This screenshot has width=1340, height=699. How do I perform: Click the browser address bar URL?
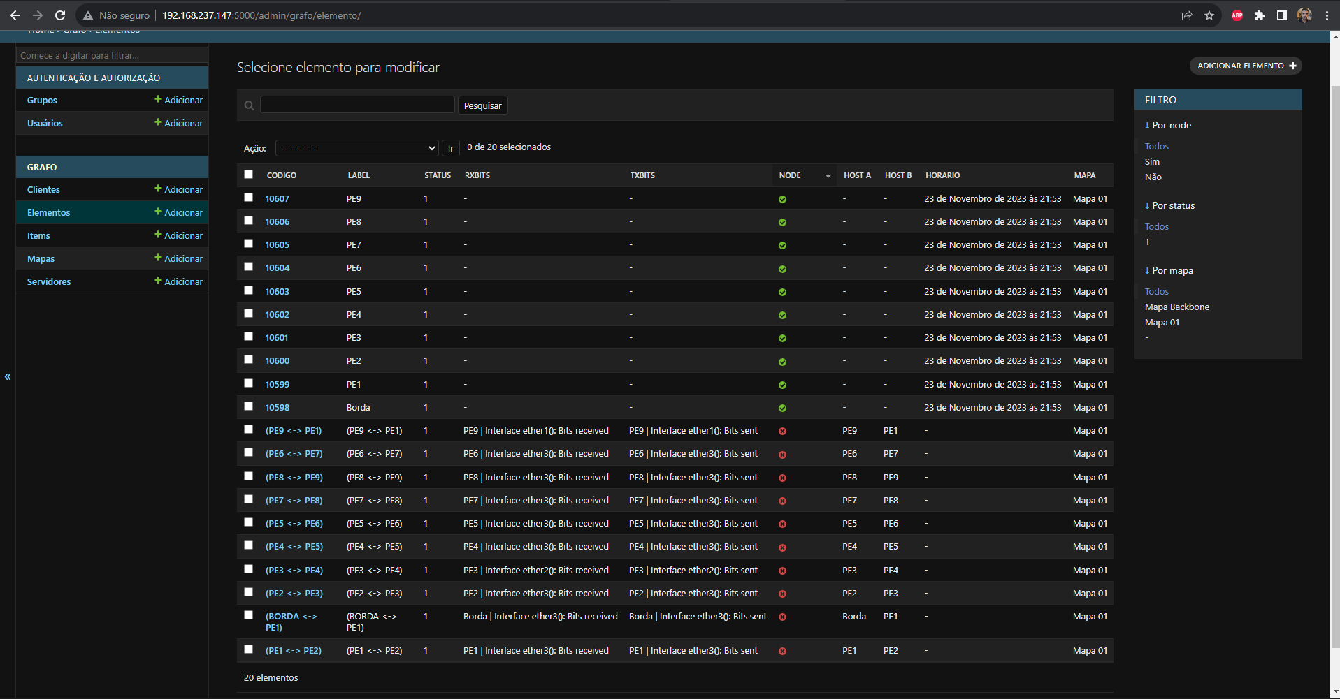(261, 15)
